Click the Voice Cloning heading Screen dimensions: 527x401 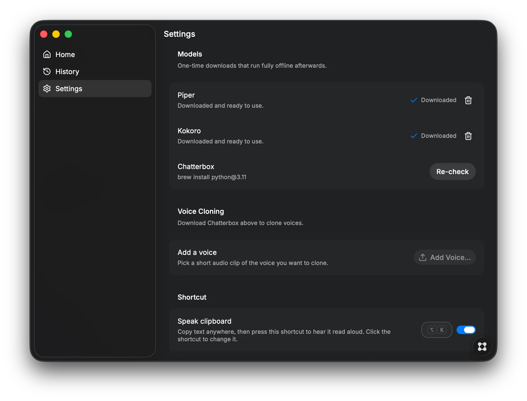(x=201, y=211)
